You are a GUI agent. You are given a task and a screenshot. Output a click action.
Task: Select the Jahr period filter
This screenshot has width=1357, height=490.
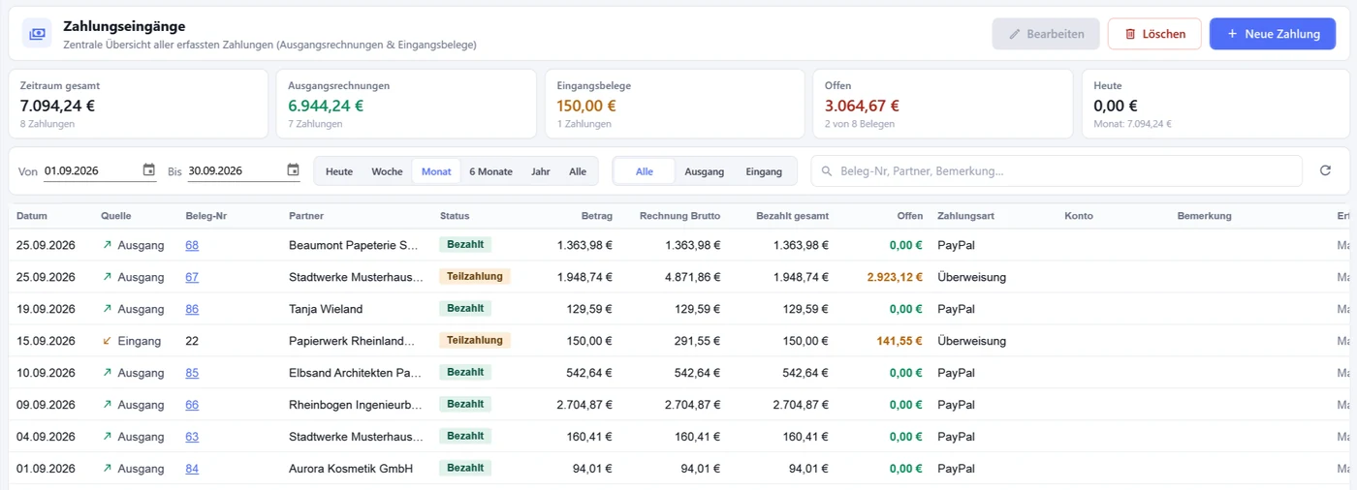pyautogui.click(x=541, y=171)
